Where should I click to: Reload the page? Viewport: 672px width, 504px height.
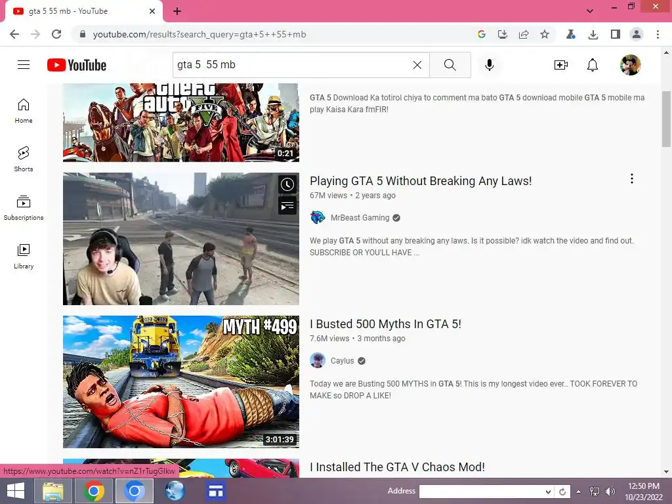(x=56, y=34)
